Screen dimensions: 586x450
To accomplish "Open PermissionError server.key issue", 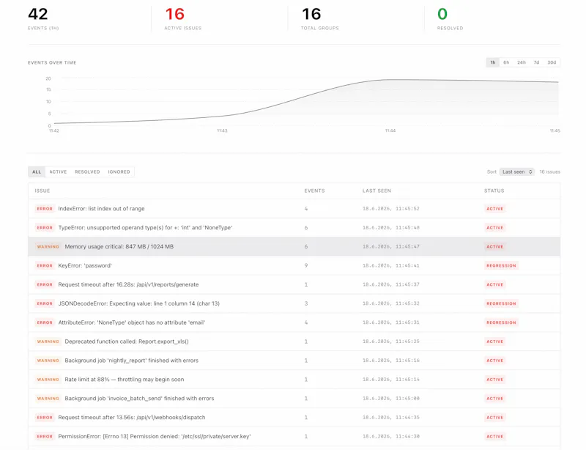I will pyautogui.click(x=294, y=436).
